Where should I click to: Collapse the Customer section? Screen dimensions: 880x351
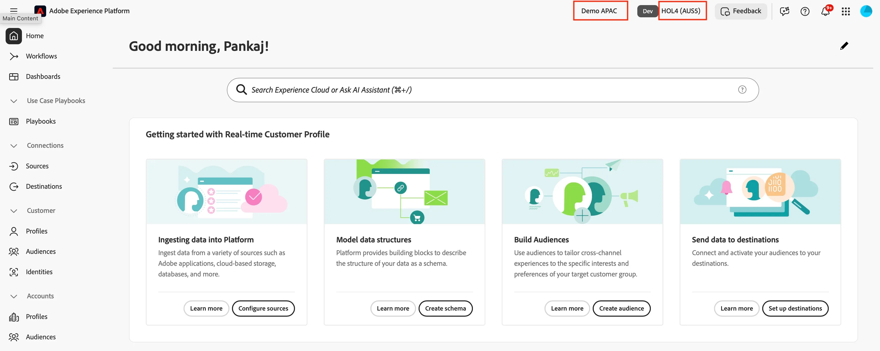(x=14, y=211)
